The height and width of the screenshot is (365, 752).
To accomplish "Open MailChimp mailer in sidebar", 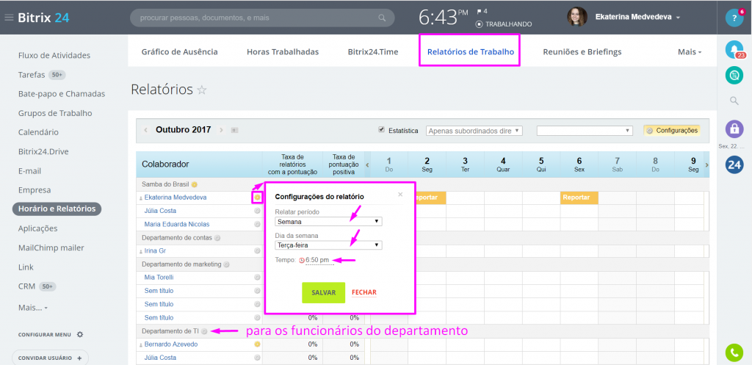I will [x=51, y=248].
